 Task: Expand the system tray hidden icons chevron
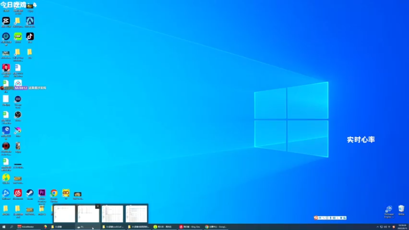coord(377,227)
